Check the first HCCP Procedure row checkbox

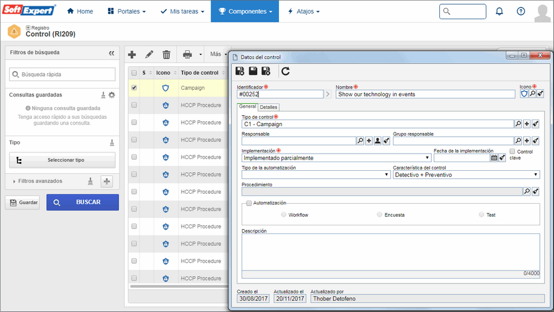click(x=134, y=105)
